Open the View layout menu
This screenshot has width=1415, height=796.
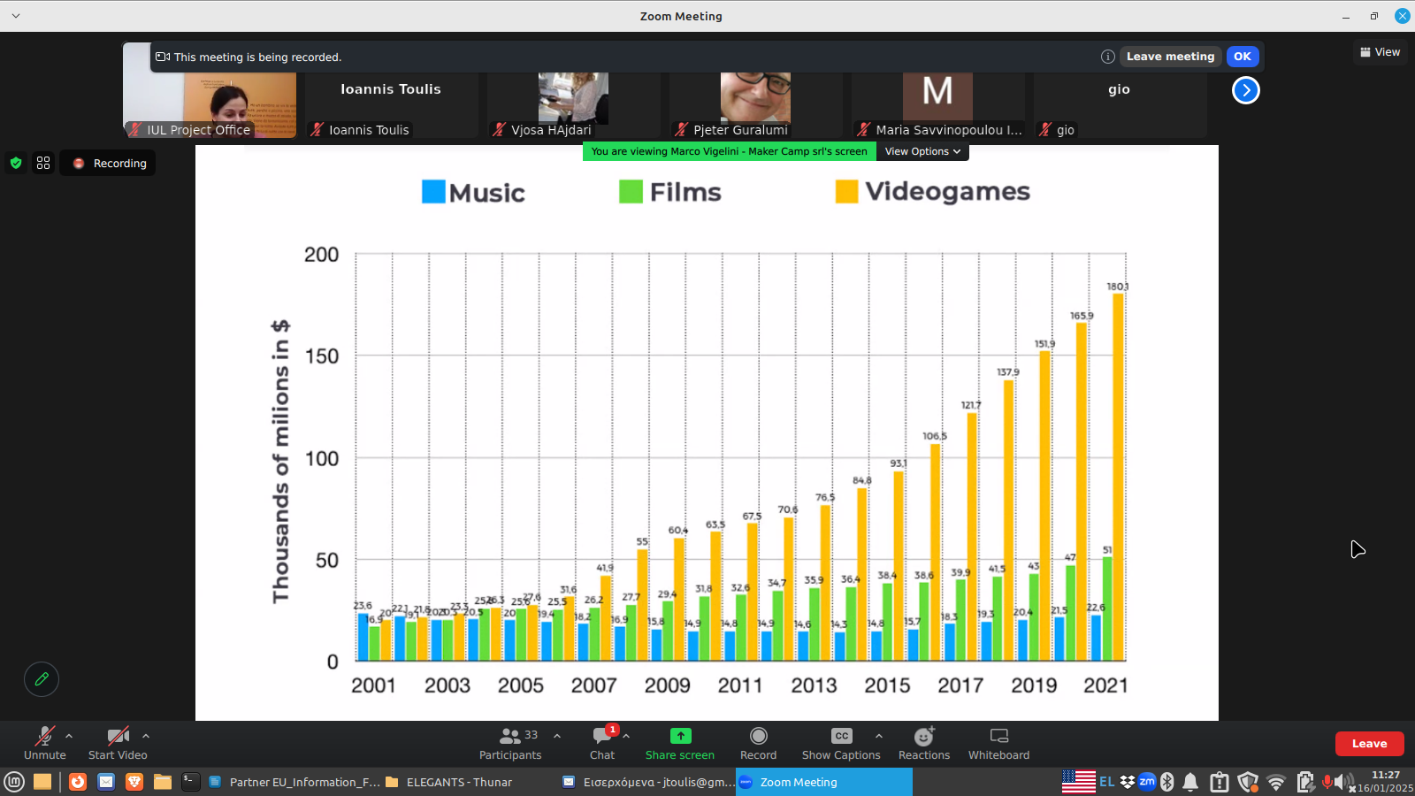[1380, 52]
